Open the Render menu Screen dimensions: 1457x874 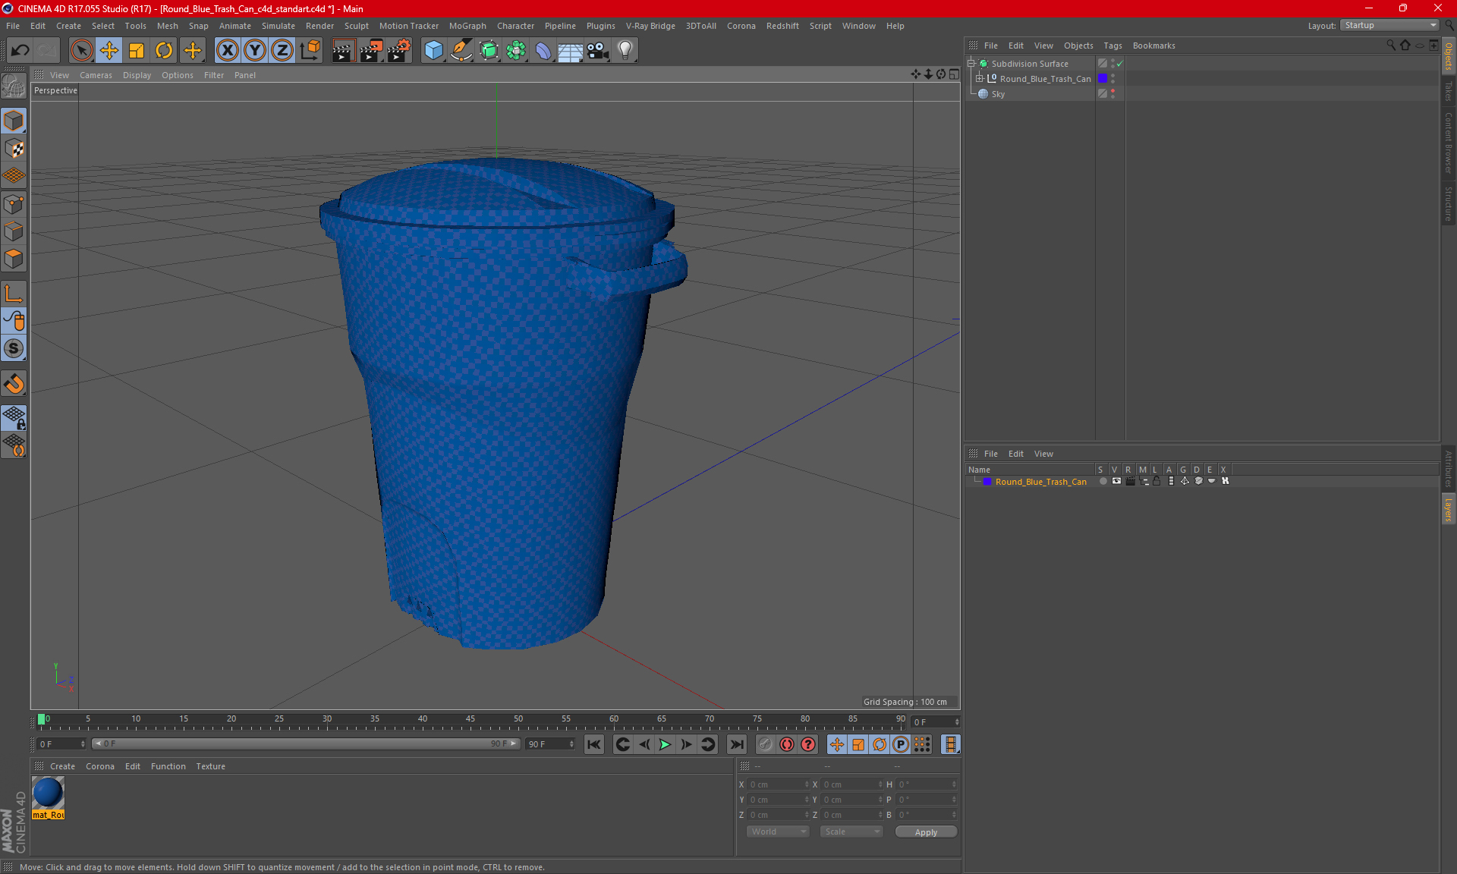pos(319,26)
